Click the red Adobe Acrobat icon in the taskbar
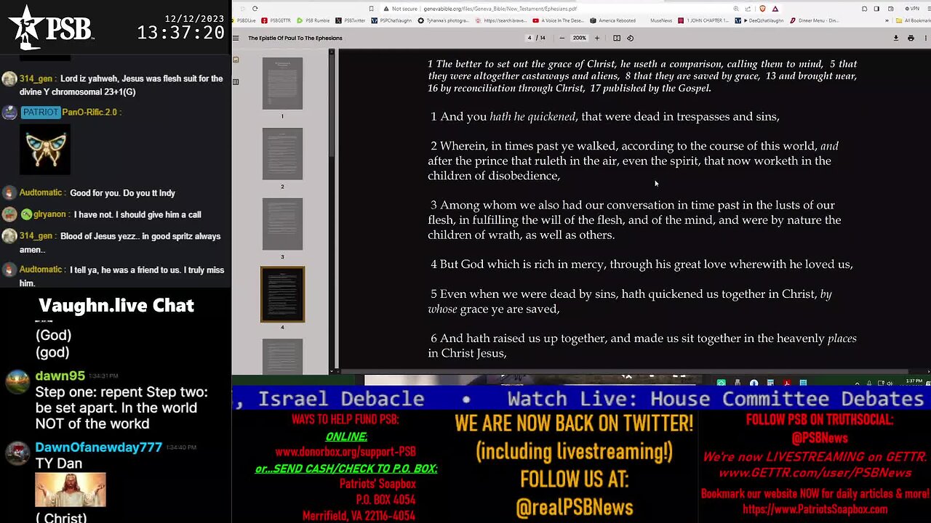Viewport: 931px width, 523px height. (787, 382)
